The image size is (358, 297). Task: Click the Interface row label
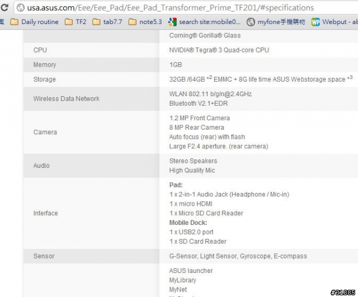[x=45, y=213]
